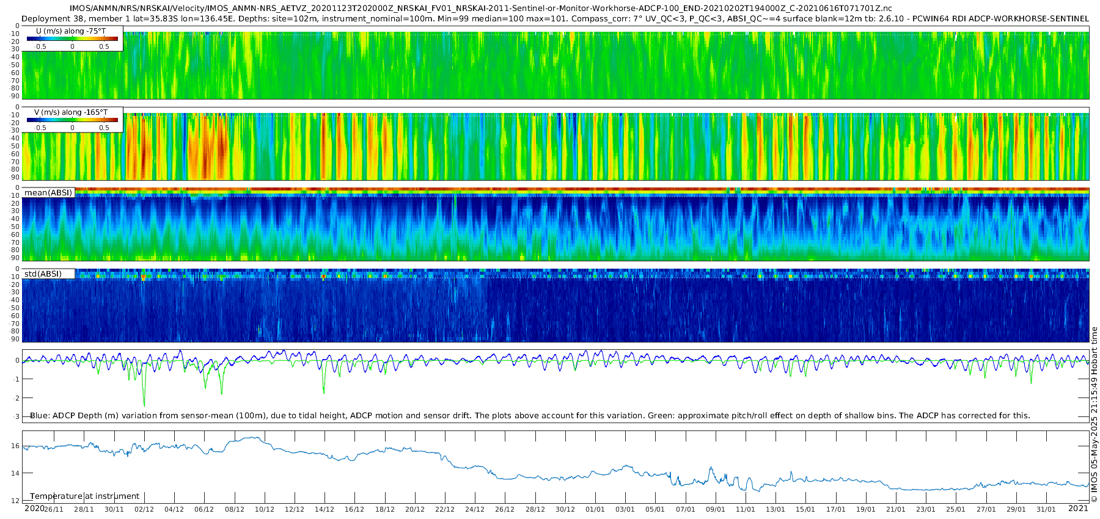The height and width of the screenshot is (519, 1100).
Task: Click the -3 tick on depth variation axis
Action: click(x=15, y=417)
